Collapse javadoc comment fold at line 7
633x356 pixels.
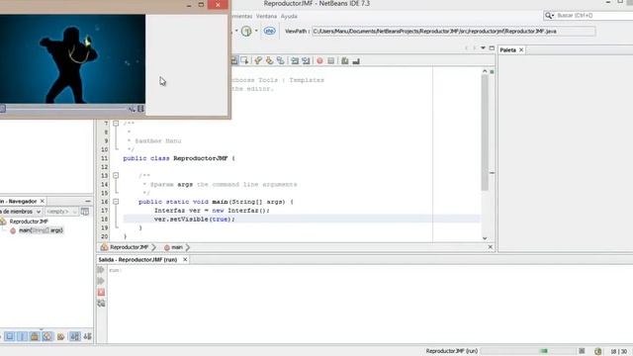click(x=116, y=123)
